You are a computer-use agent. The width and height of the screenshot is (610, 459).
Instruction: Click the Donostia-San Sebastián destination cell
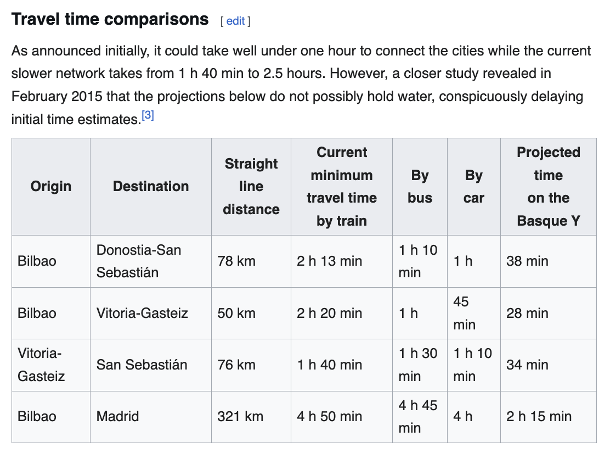click(x=139, y=261)
